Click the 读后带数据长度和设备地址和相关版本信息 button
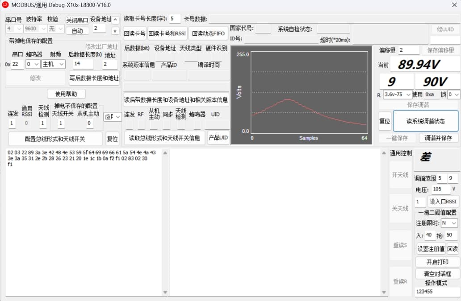The image size is (461, 301). pos(176,100)
